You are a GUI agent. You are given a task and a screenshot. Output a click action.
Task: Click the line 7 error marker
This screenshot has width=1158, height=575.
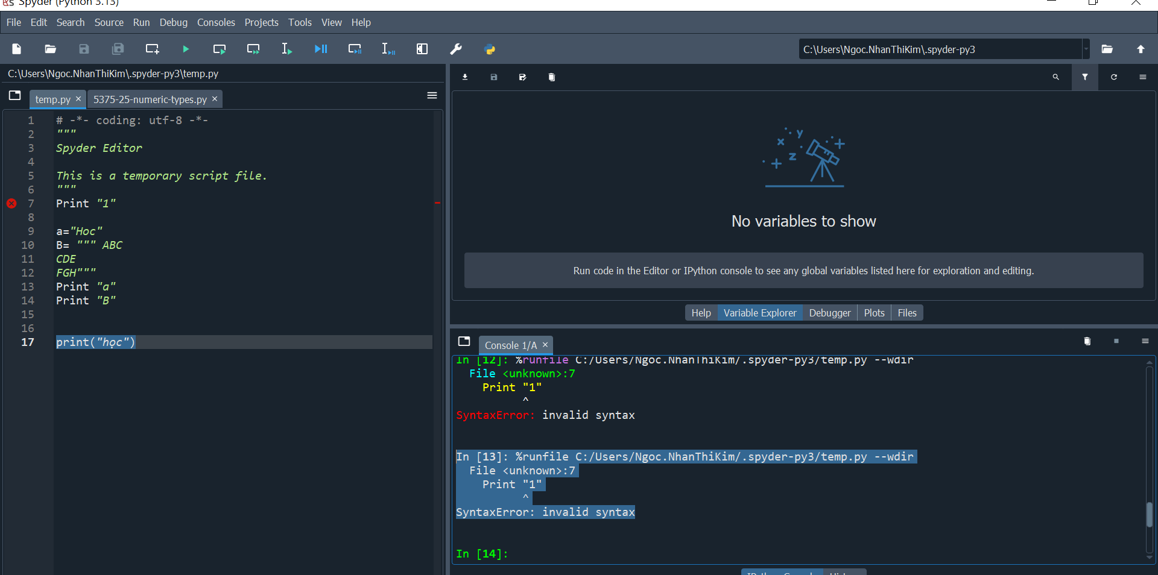coord(11,204)
